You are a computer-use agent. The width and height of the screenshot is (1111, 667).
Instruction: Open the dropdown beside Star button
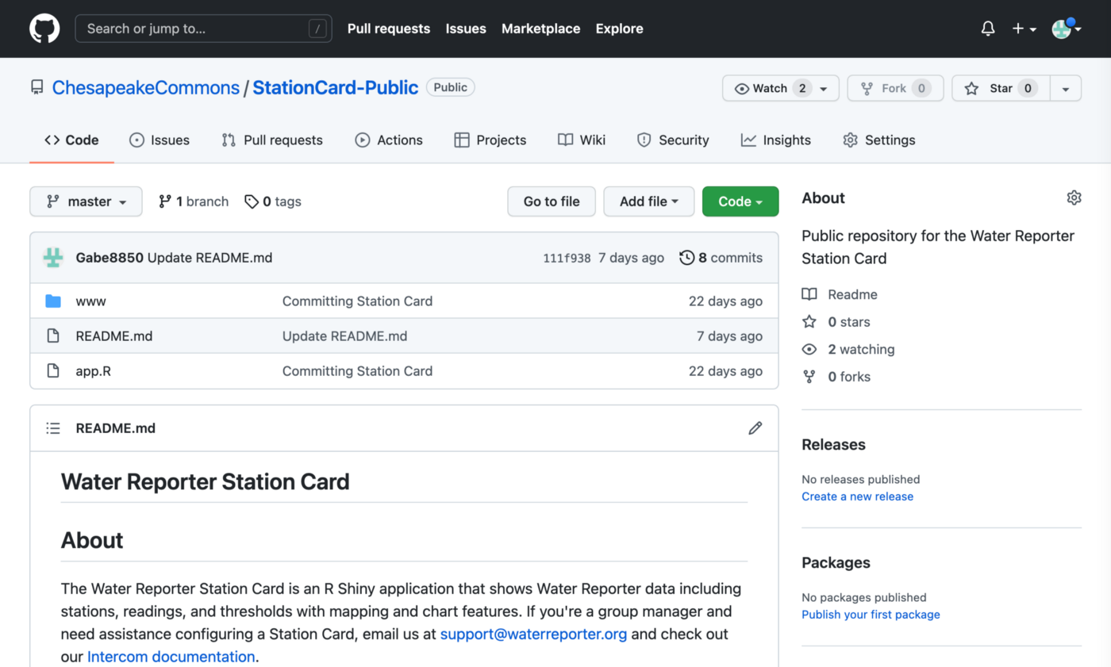click(1066, 88)
